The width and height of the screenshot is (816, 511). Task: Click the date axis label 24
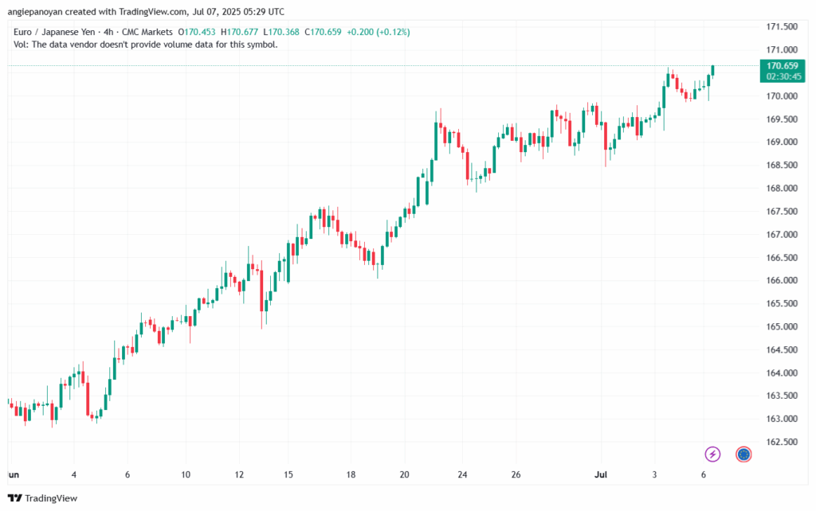[x=463, y=474]
